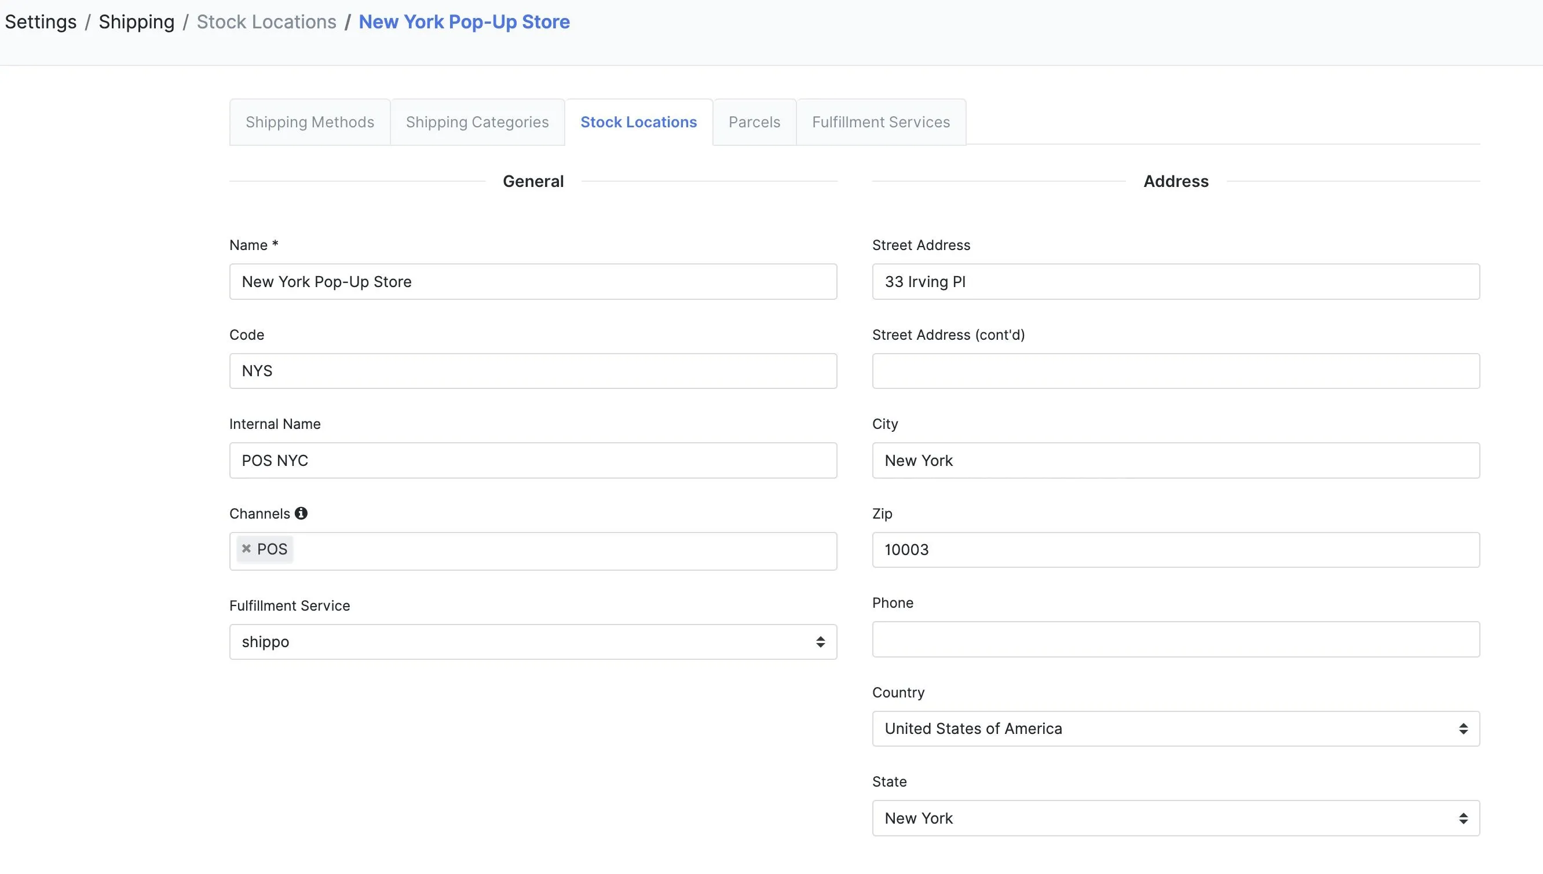Go to Stock Locations breadcrumb link

pyautogui.click(x=266, y=21)
